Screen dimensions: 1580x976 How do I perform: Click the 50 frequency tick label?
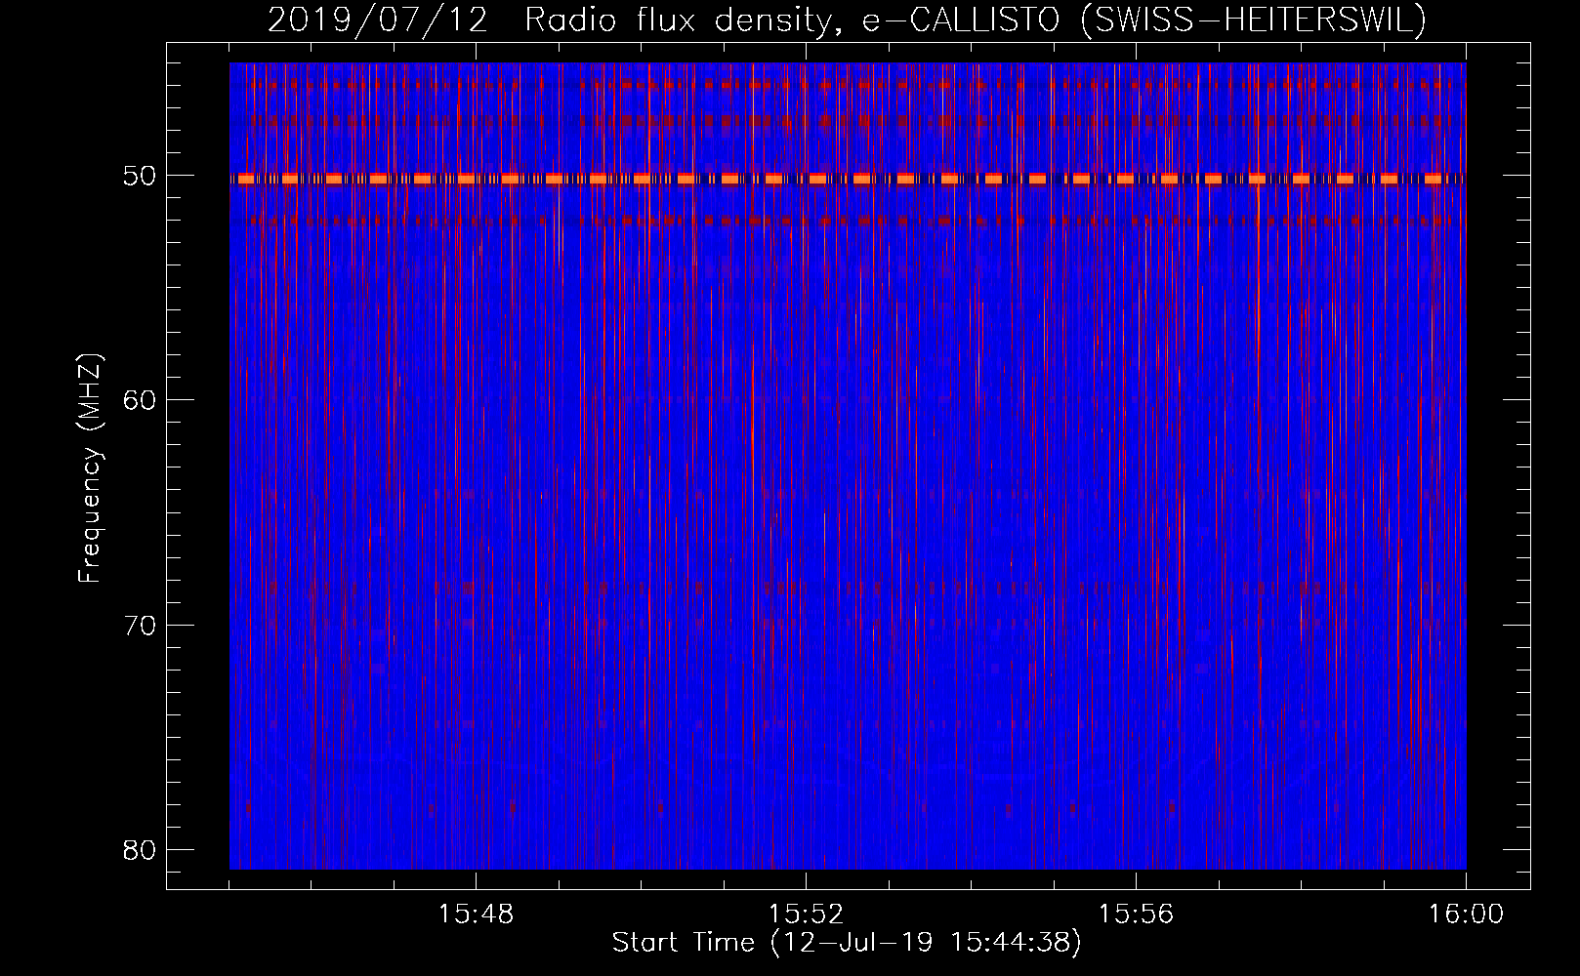tap(141, 177)
